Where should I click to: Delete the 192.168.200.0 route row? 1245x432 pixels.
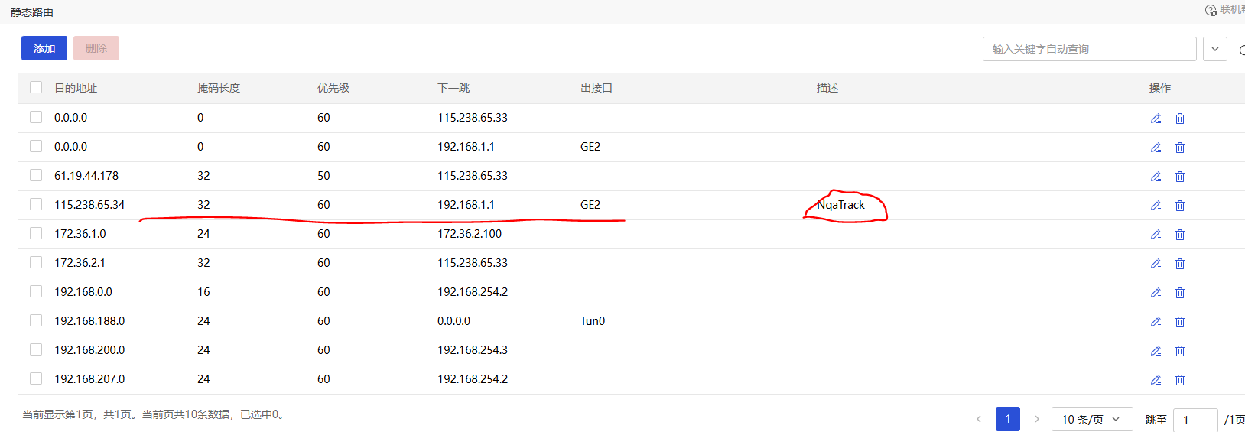[1180, 351]
